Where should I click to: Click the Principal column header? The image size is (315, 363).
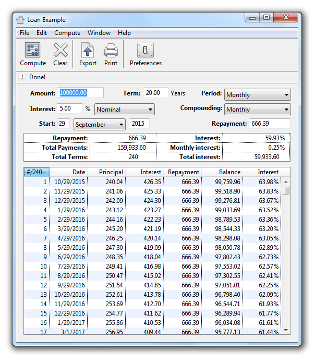click(106, 172)
